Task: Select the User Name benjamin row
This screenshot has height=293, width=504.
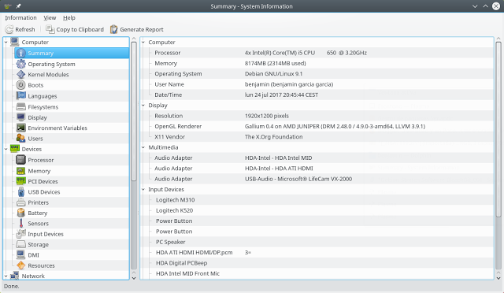Action: click(317, 84)
